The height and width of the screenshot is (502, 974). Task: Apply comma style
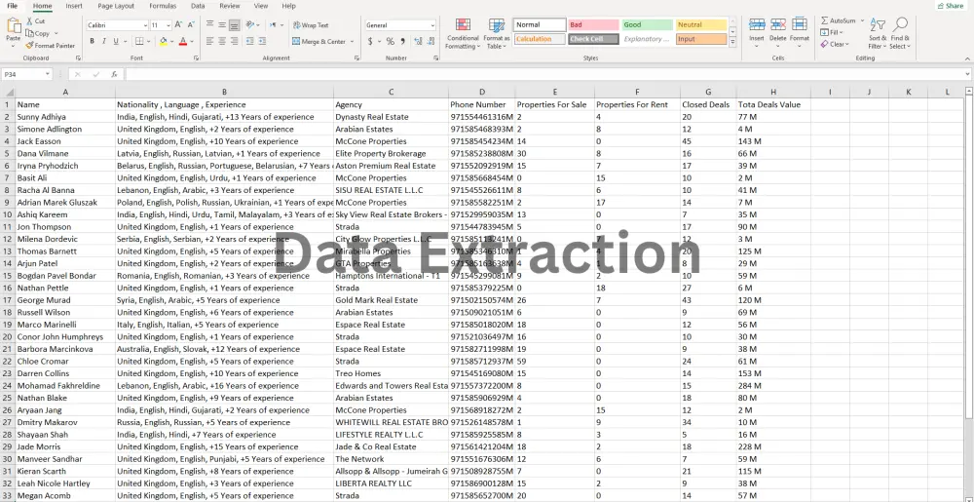pos(402,41)
